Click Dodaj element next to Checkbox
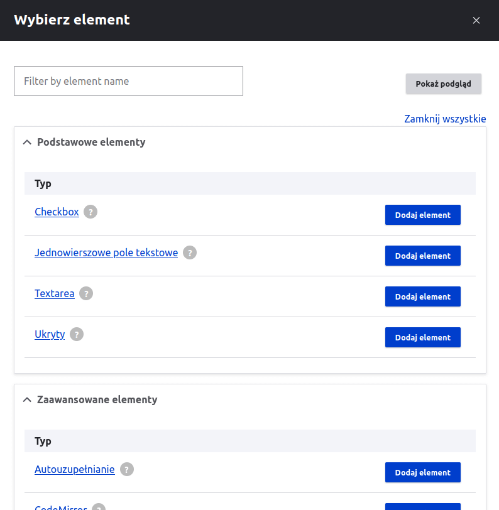Viewport: 499px width, 510px height. point(422,214)
